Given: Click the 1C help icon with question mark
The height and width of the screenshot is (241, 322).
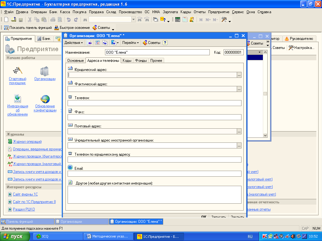Looking at the screenshot, I should [163, 20].
